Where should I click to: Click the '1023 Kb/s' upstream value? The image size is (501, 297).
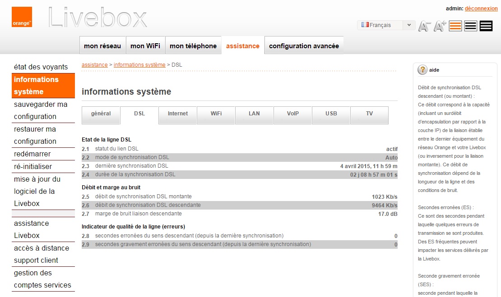385,197
